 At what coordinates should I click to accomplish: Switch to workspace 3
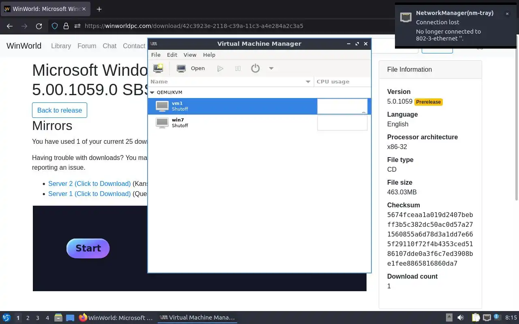37,318
